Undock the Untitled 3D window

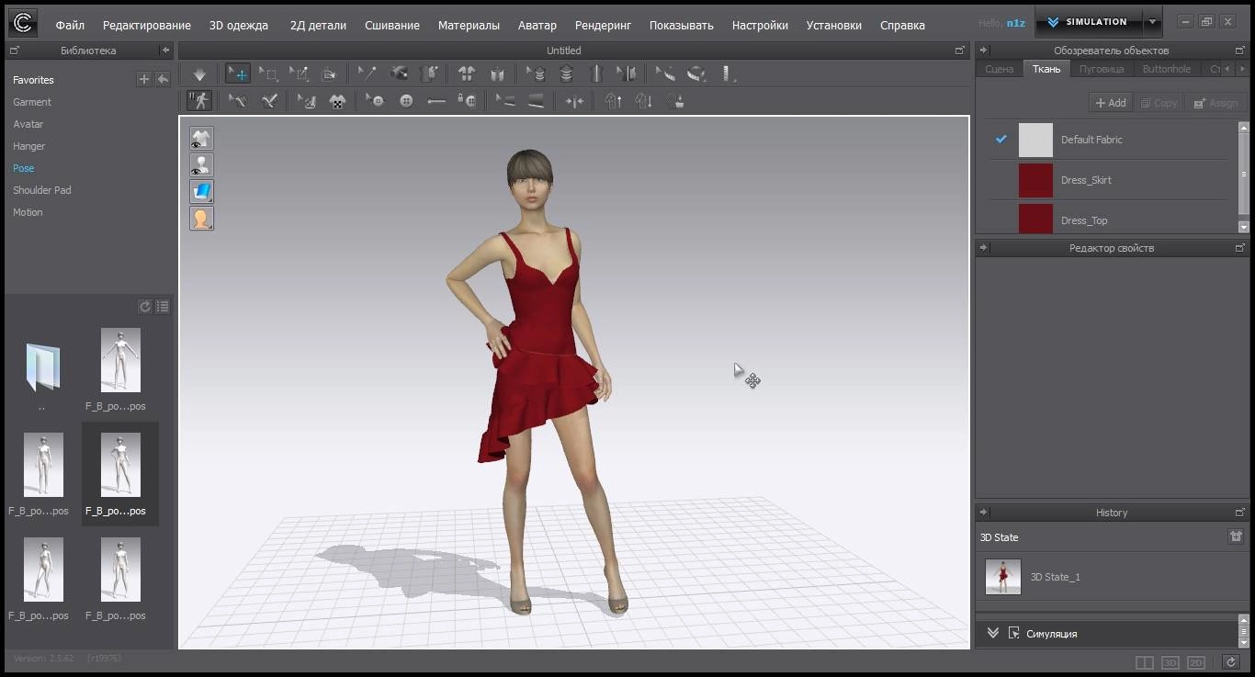[960, 51]
